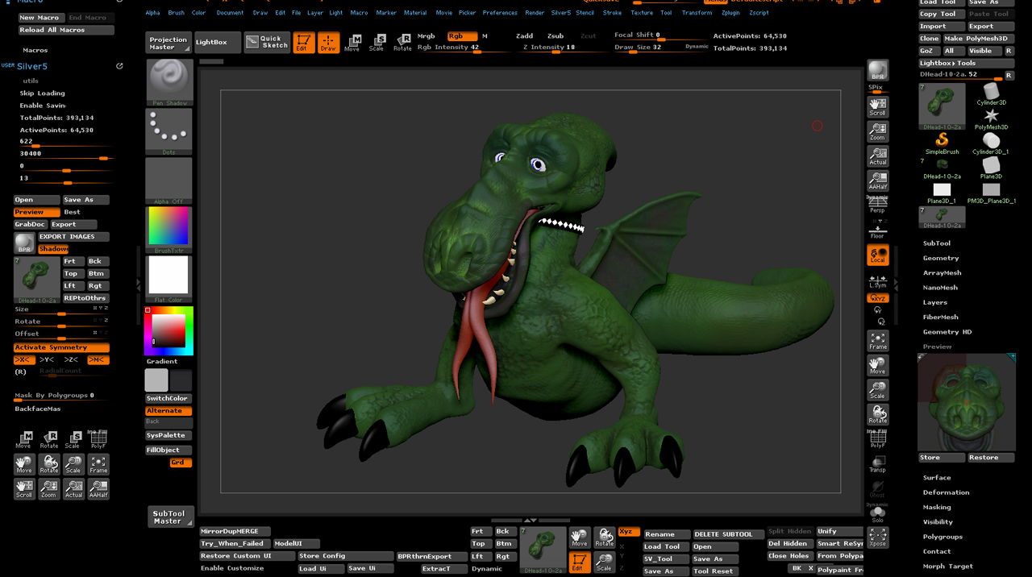Open the Zplugin menu
Viewport: 1032px width, 577px height.
tap(730, 13)
